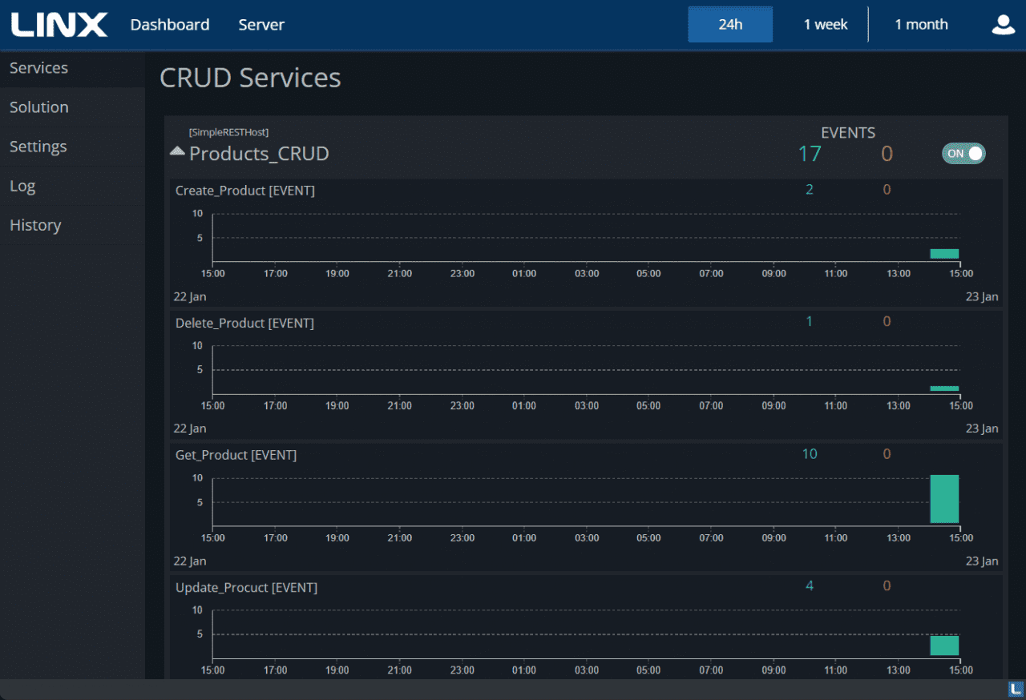This screenshot has height=700, width=1026.
Task: Click the tall green bar in Get_Product chart
Action: click(944, 499)
